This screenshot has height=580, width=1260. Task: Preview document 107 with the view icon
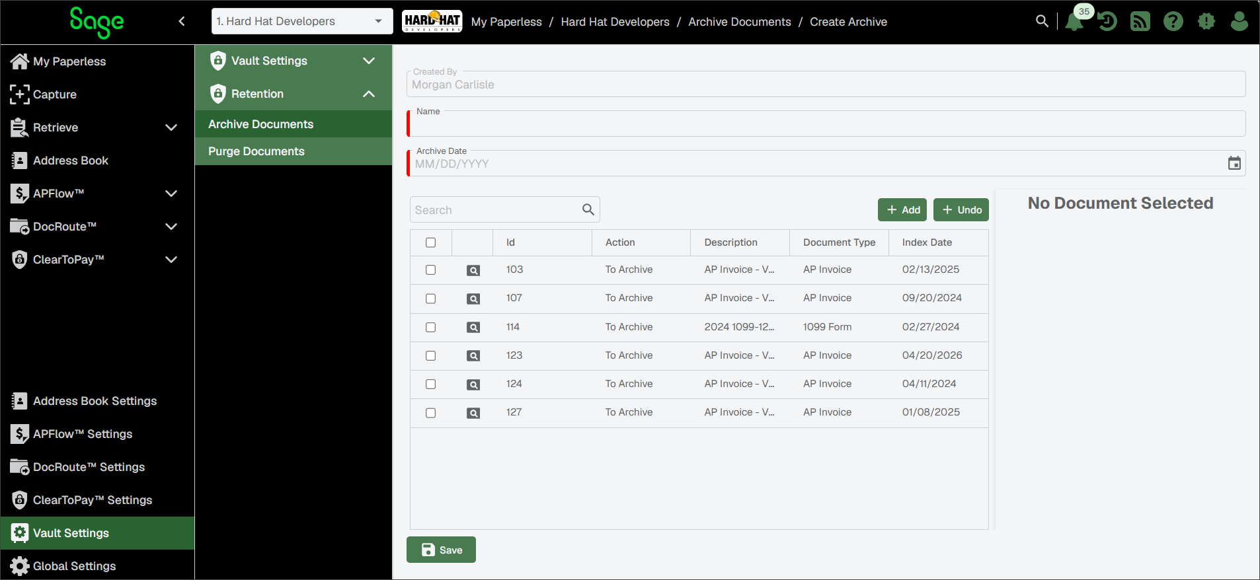[473, 299]
